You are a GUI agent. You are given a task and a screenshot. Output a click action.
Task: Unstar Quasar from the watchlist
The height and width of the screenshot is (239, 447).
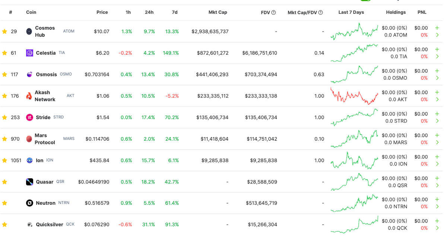point(4,182)
